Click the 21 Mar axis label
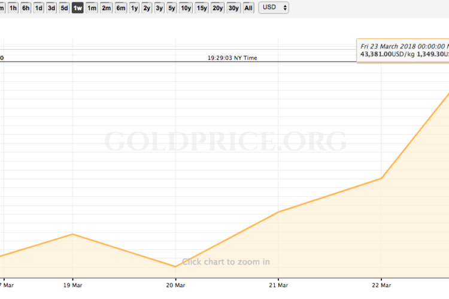The height and width of the screenshot is (299, 449). 278,285
